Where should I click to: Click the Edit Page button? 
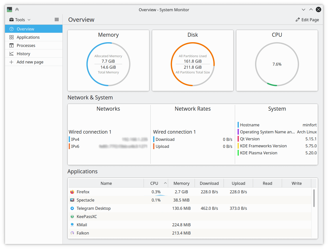click(307, 20)
